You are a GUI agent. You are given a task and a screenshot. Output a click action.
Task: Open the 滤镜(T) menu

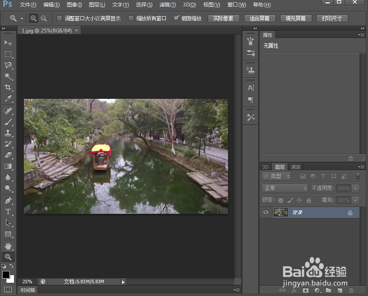[x=168, y=5]
